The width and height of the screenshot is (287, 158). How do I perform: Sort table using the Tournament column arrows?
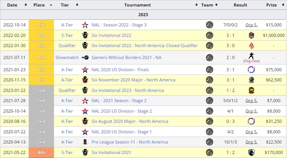tap(196, 5)
